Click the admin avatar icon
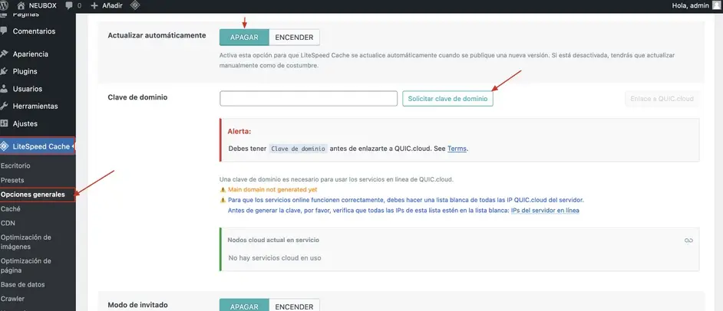723x311 pixels. pyautogui.click(x=715, y=5)
